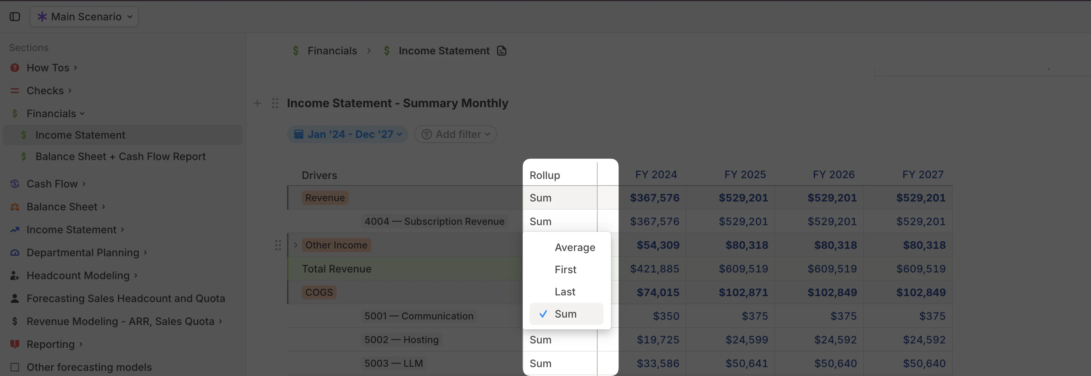Select Average in the Rollup menu
The height and width of the screenshot is (376, 1091).
pyautogui.click(x=575, y=247)
